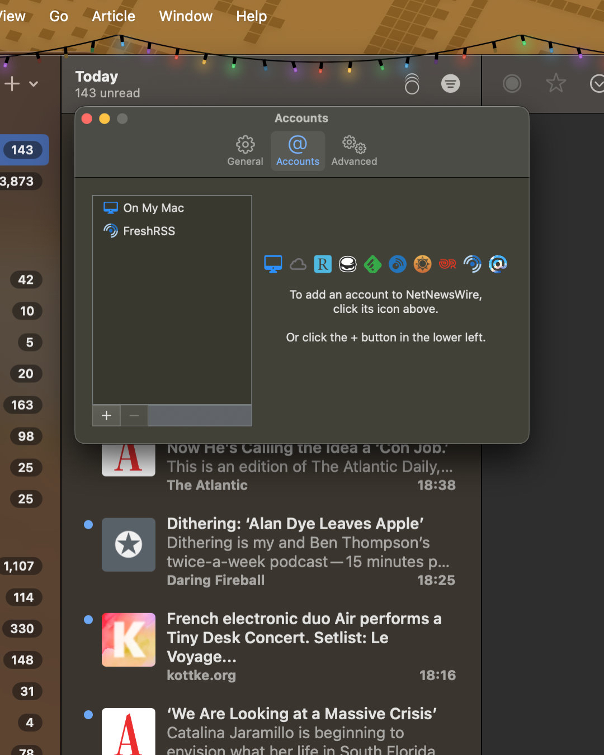This screenshot has height=755, width=604.
Task: Open the Article menu
Action: tap(114, 16)
